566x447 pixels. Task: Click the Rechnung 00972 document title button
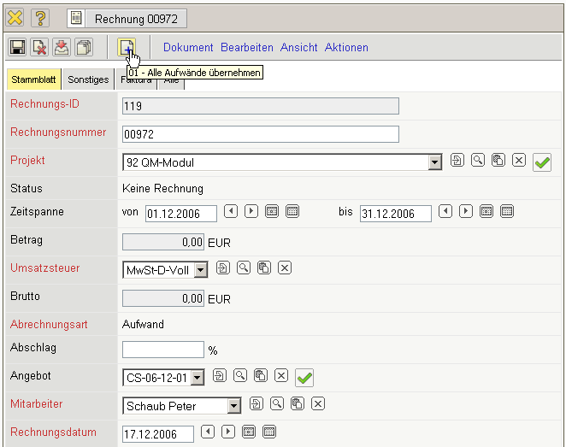click(x=127, y=17)
